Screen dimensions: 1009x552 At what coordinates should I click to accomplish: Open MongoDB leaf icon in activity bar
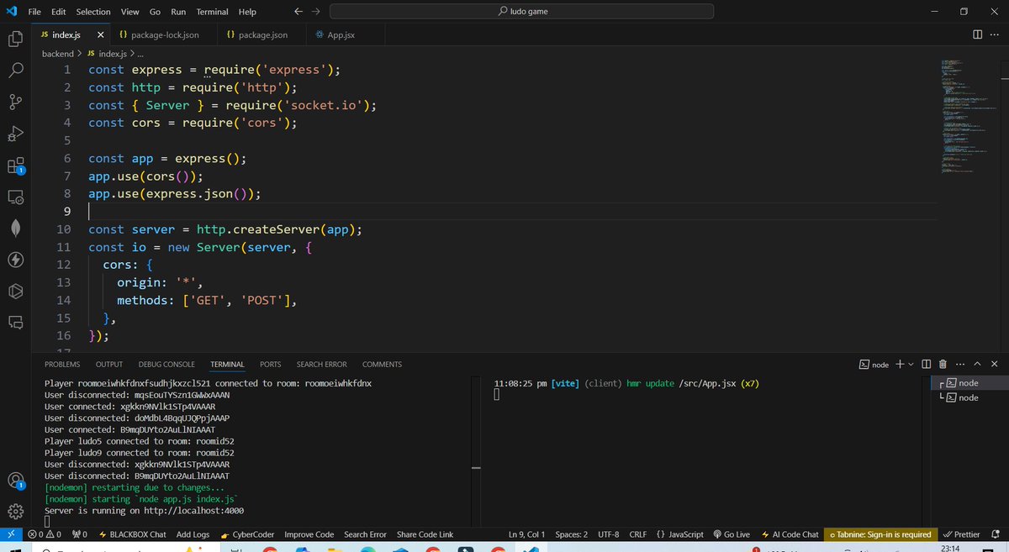[x=15, y=229]
